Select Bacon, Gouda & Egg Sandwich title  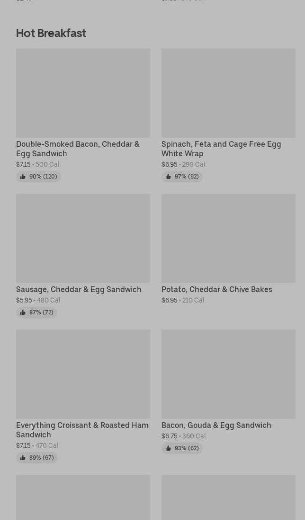[x=216, y=425]
